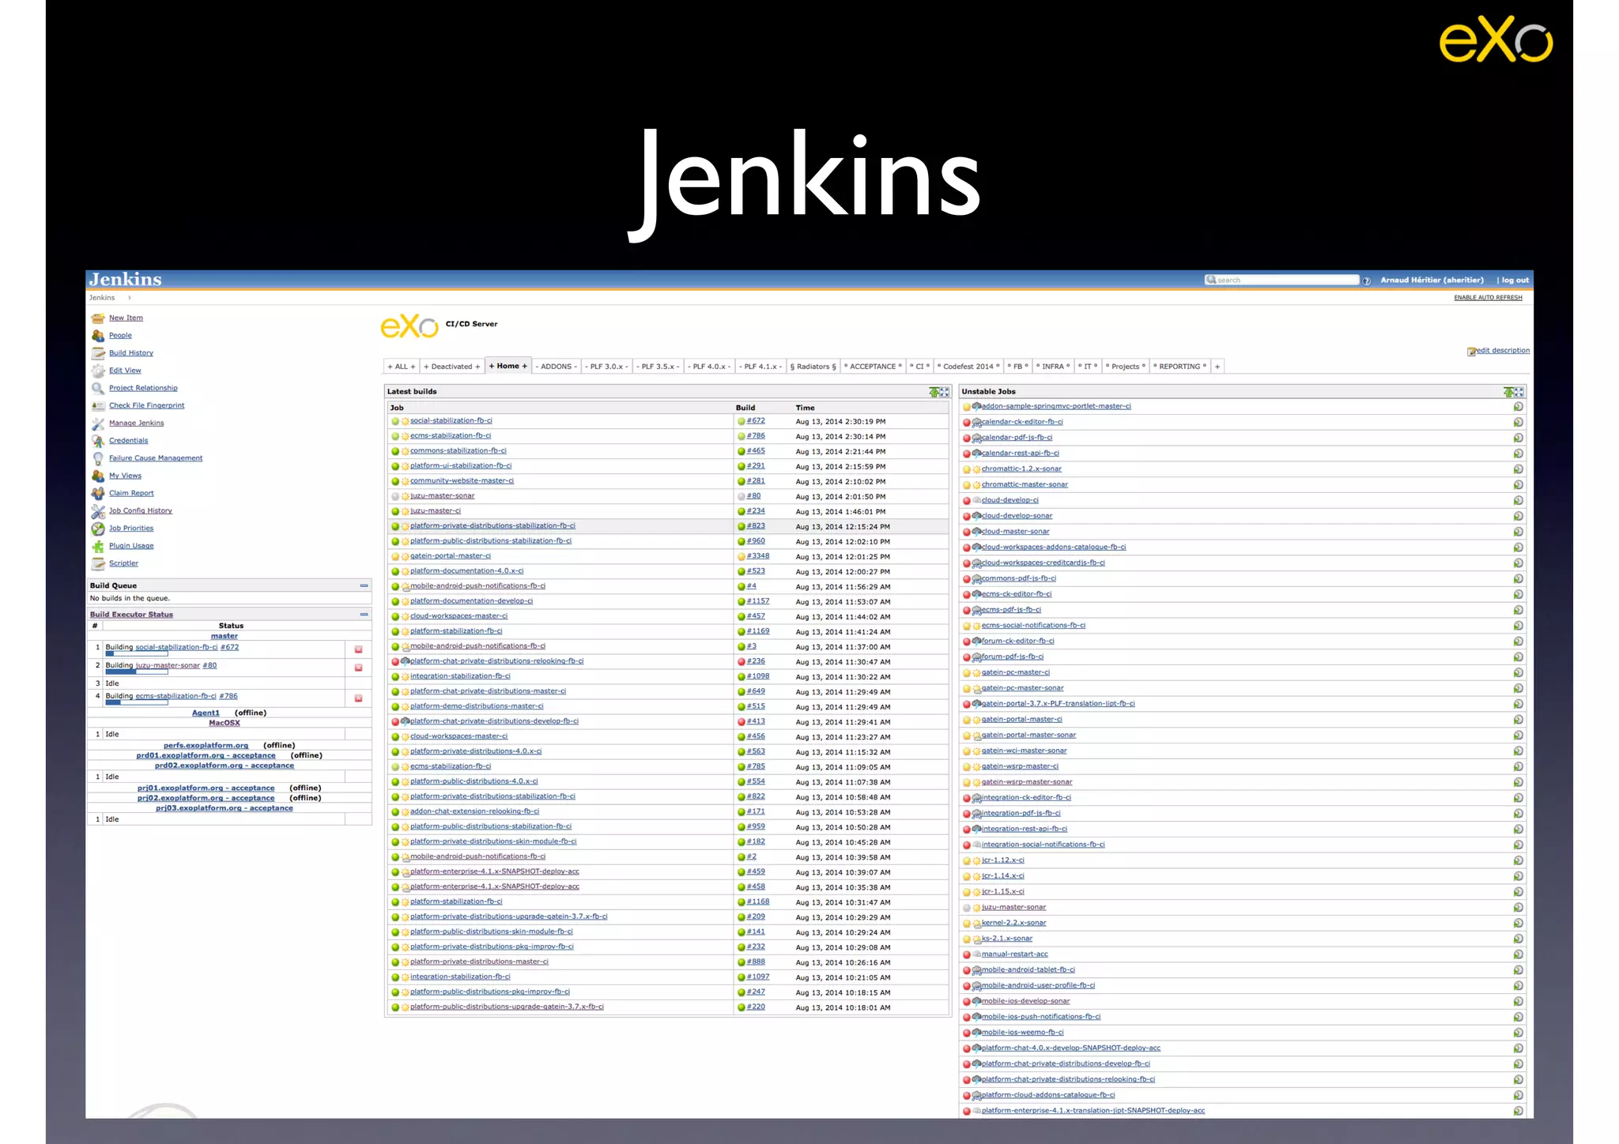Image resolution: width=1619 pixels, height=1144 pixels.
Task: Open platform-ui-stabilization-fb-ci job link
Action: point(461,466)
